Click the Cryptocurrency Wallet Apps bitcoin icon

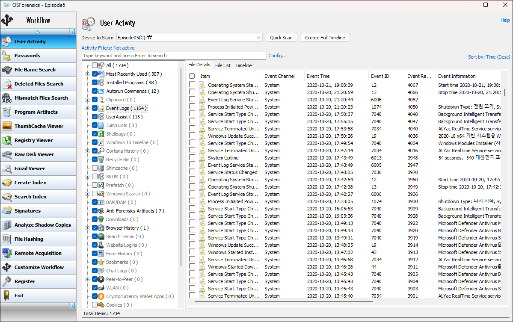101,296
